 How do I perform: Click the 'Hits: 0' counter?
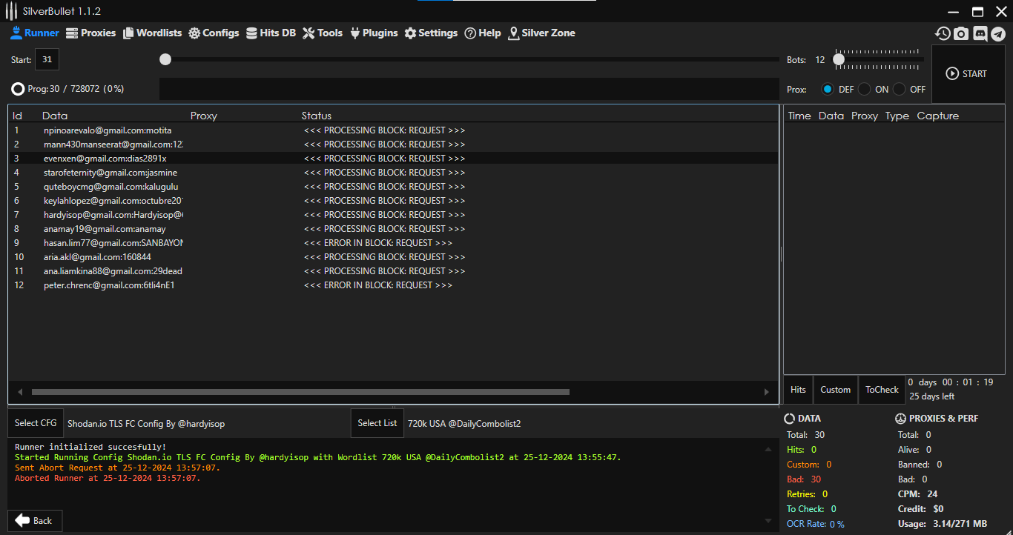tap(802, 450)
